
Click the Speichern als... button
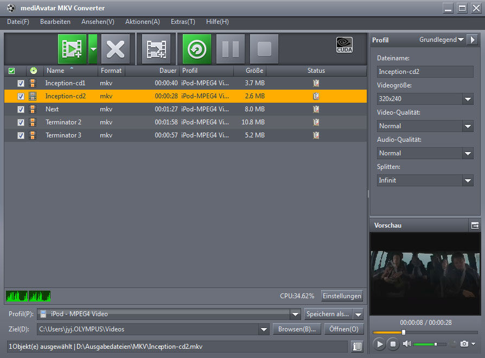tap(328, 314)
